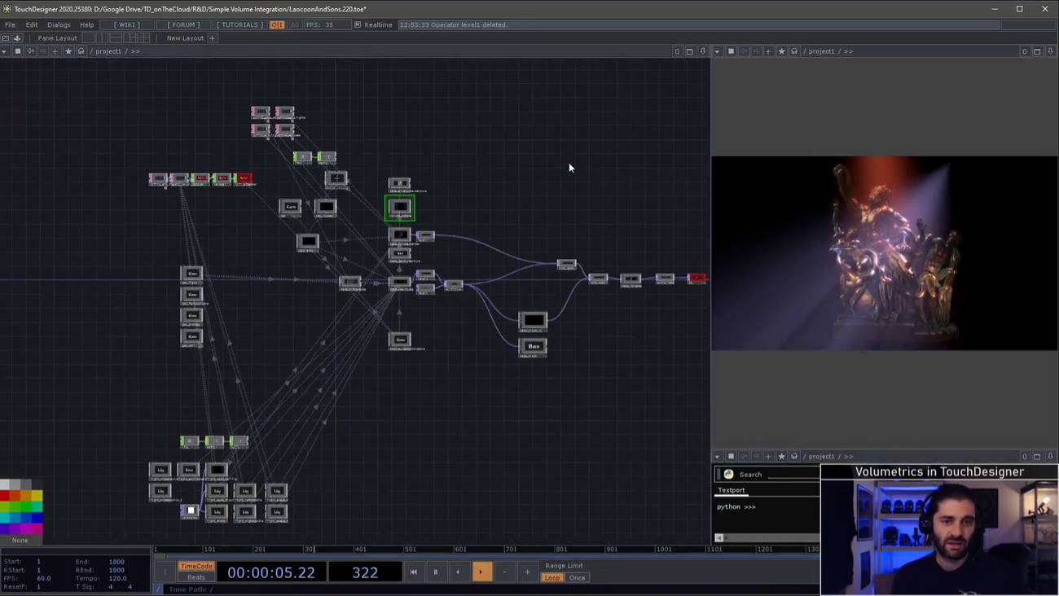The image size is (1059, 596).
Task: Go to home in the viewer pane
Action: coord(794,51)
